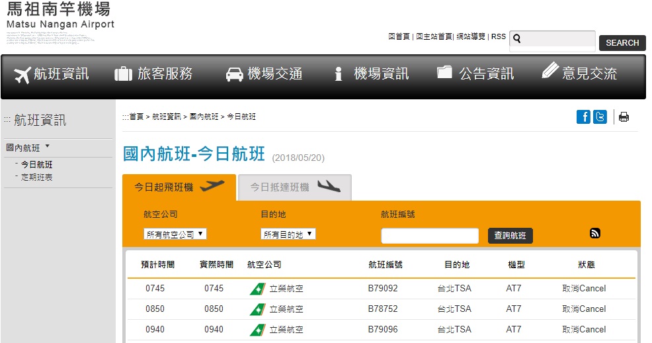Click the UNI Air logo in flight B79092 row
The image size is (652, 343).
(258, 289)
